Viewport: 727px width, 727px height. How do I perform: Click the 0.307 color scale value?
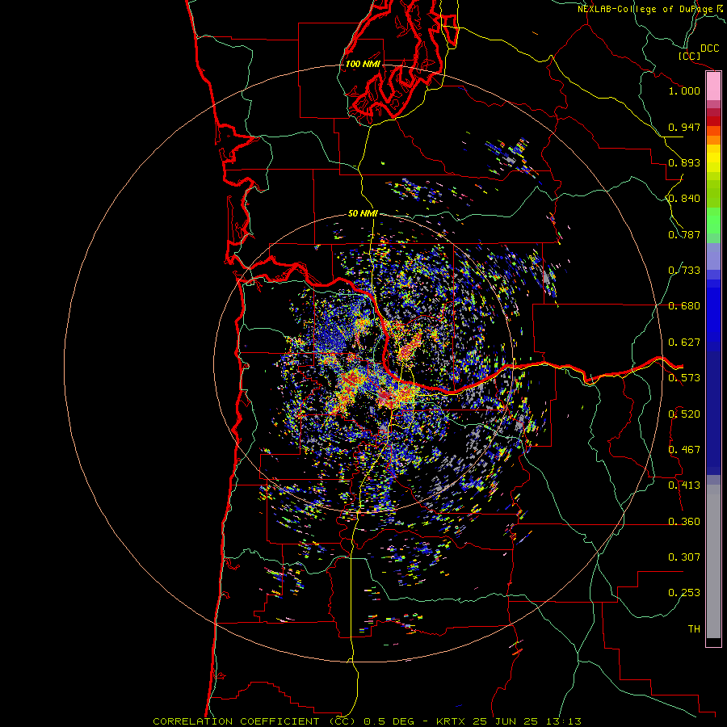point(684,557)
